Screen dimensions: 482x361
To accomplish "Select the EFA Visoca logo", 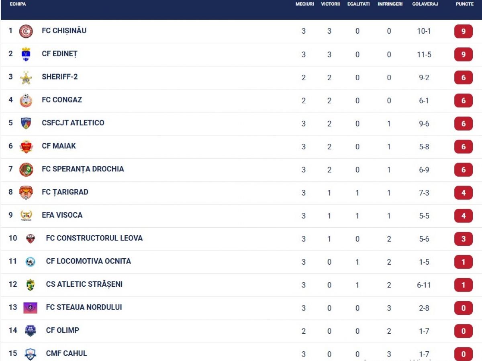I will (26, 216).
